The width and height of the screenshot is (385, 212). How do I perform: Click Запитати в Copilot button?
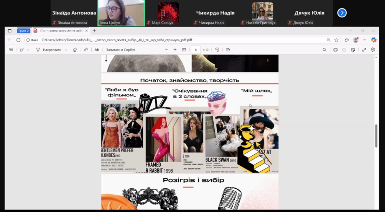point(120,50)
